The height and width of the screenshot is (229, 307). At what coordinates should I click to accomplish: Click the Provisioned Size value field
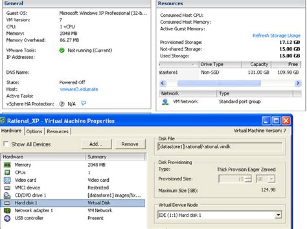[232, 179]
